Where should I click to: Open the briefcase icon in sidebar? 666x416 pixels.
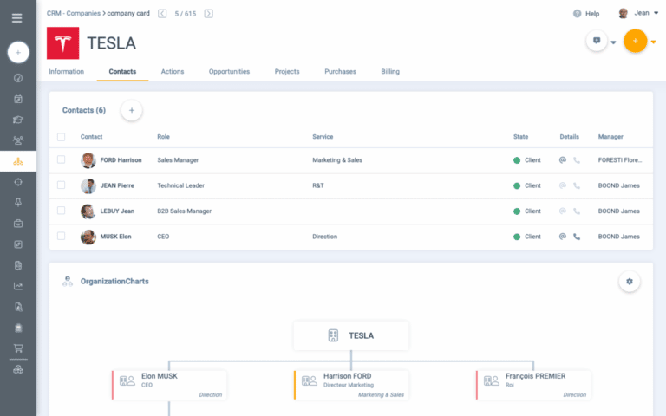click(x=18, y=224)
